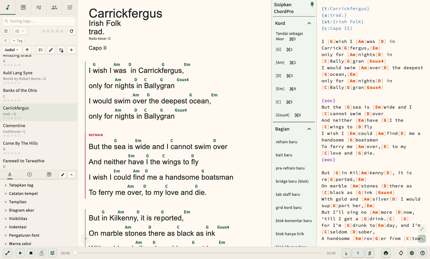Collapse the settings panel chevron
The width and height of the screenshot is (430, 259).
tap(71, 175)
